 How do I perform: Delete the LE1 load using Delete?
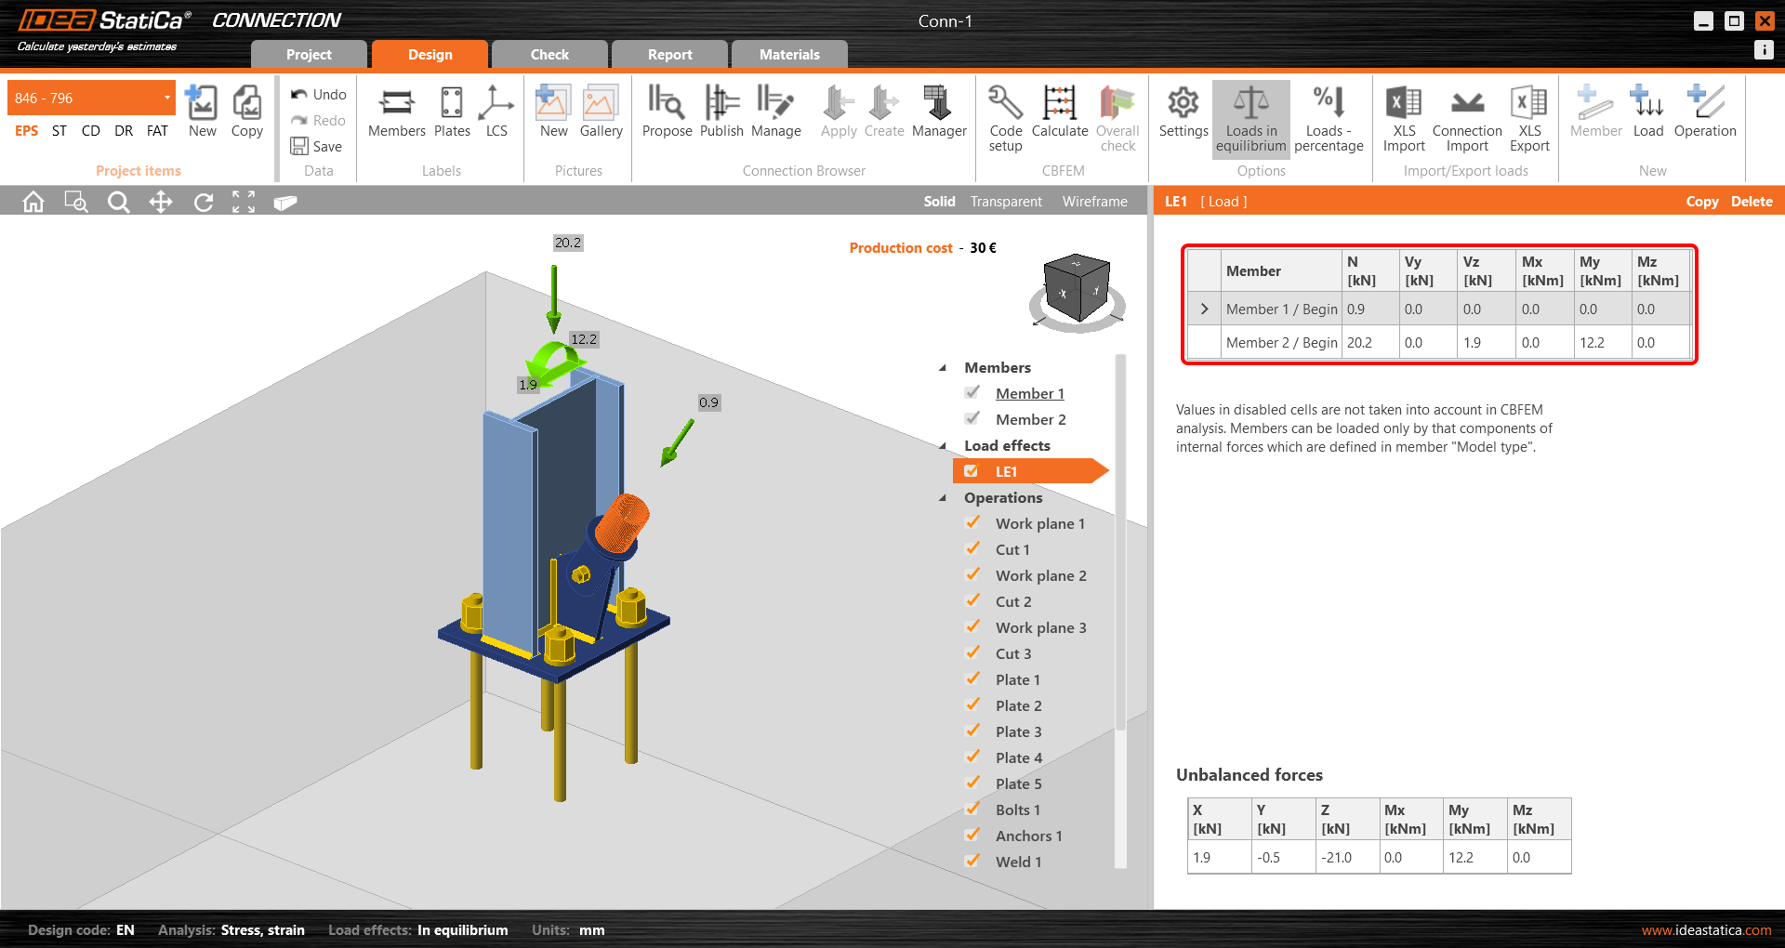[1751, 202]
